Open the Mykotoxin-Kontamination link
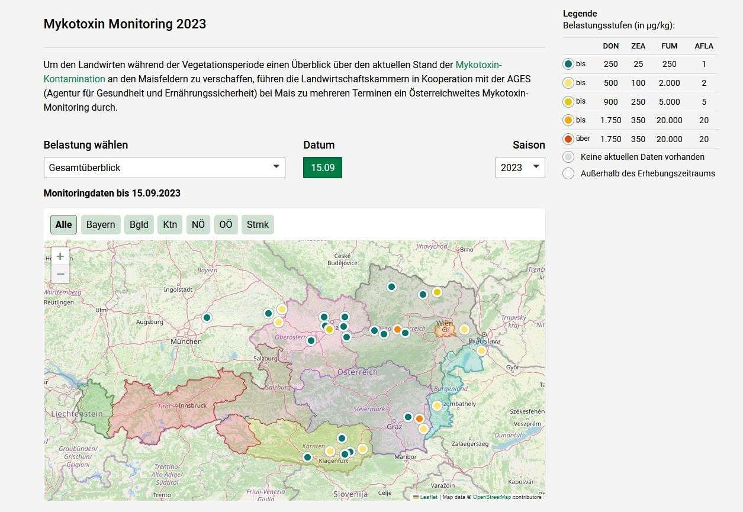 click(478, 65)
